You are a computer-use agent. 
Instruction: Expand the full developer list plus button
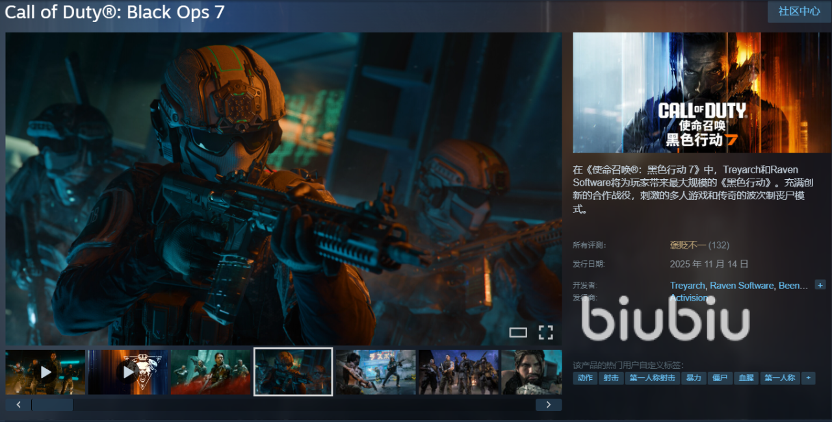click(820, 285)
